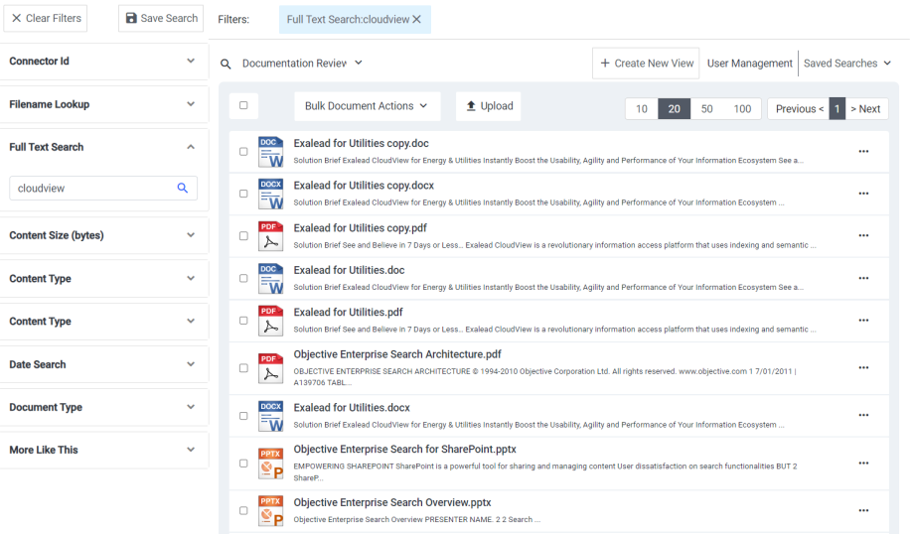Remove the cloudview filter chip with X
The image size is (914, 534).
tap(416, 20)
